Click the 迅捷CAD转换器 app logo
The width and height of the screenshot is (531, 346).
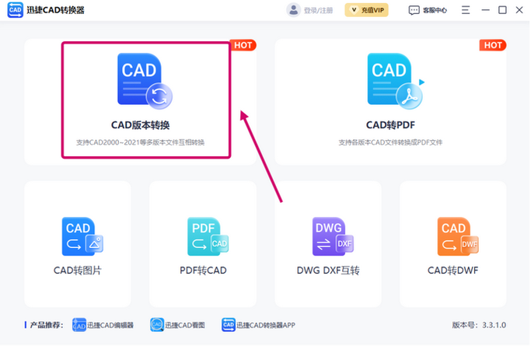[16, 10]
